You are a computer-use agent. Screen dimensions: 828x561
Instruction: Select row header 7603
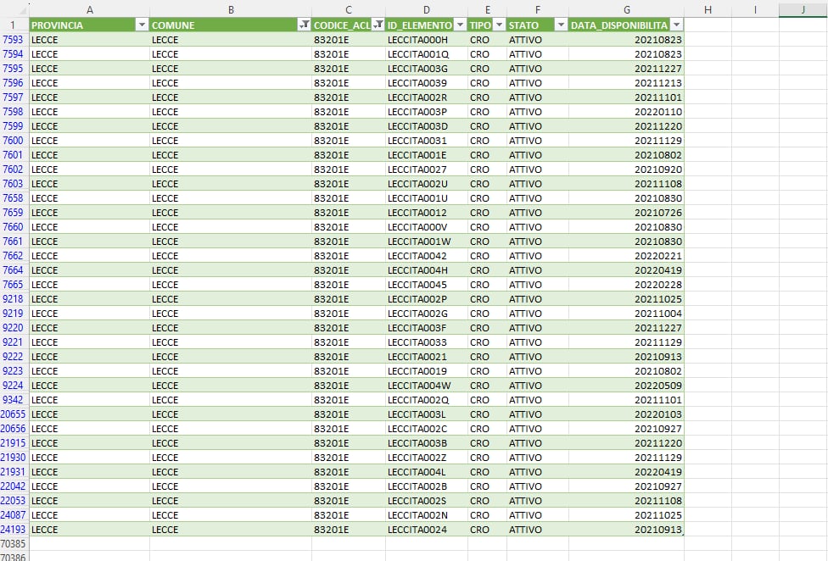pyautogui.click(x=14, y=184)
